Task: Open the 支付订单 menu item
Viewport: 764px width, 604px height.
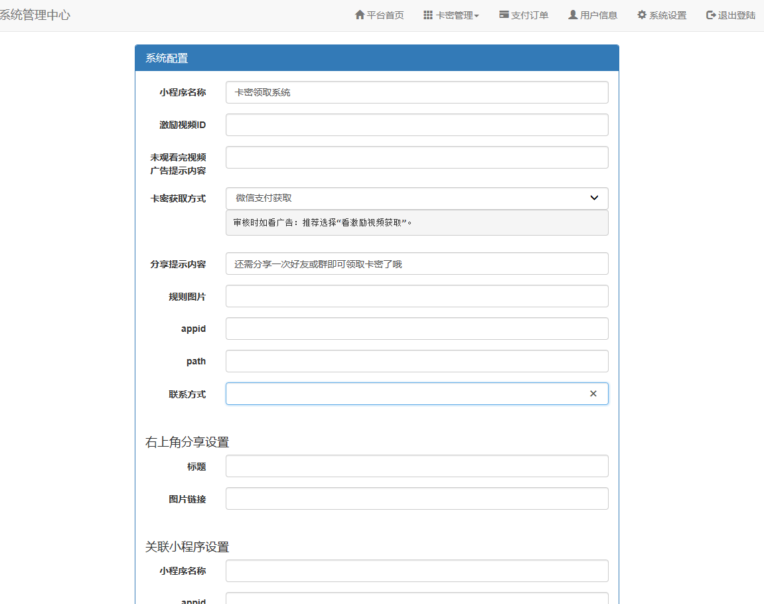Action: (x=530, y=15)
